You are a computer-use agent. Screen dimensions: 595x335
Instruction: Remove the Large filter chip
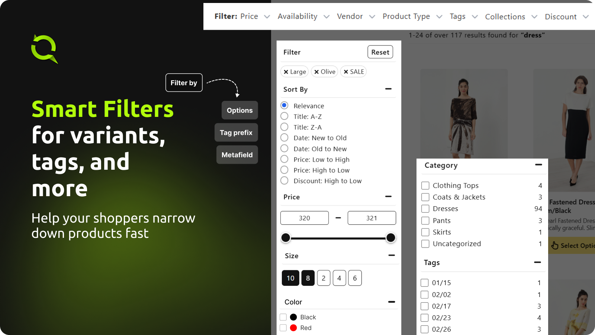[x=286, y=71]
